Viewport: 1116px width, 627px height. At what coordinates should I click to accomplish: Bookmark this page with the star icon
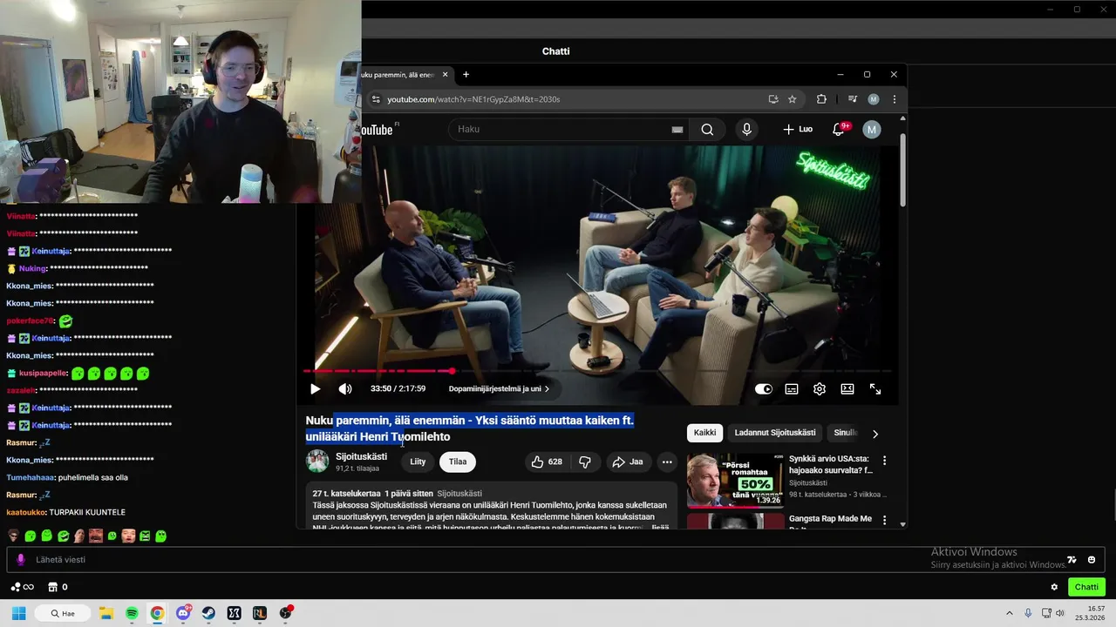(793, 99)
